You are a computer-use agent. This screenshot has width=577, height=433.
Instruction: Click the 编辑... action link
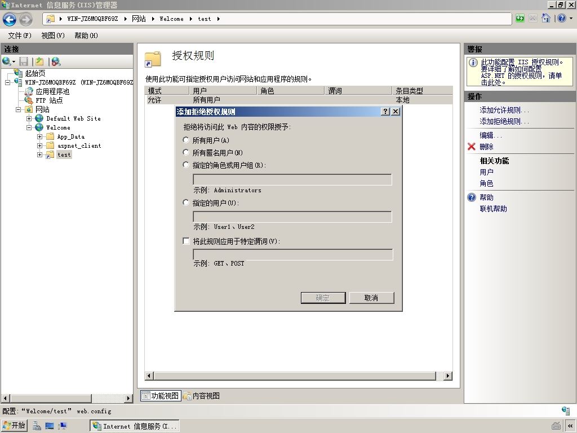click(491, 135)
